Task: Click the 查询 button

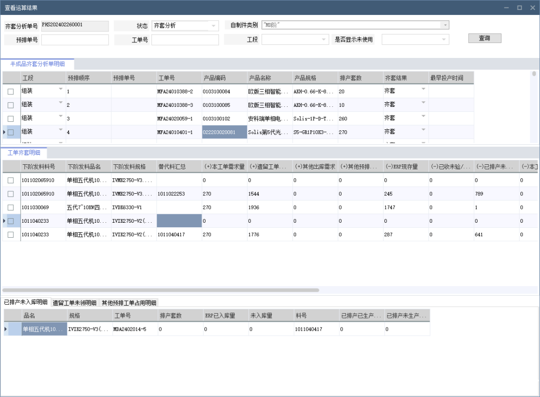Action: click(484, 38)
